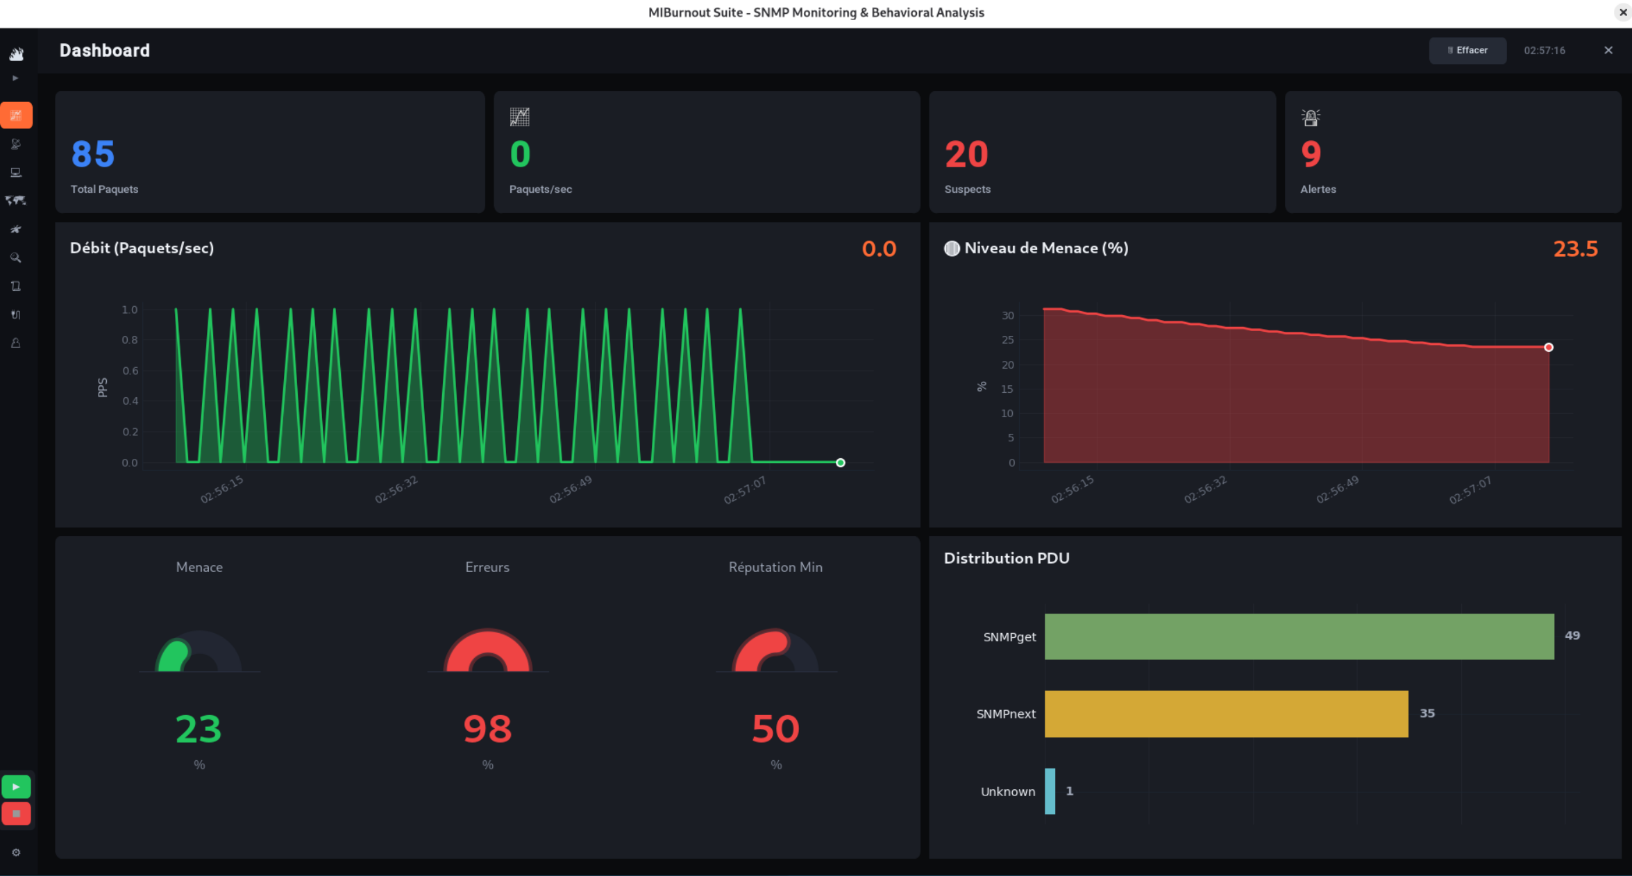Screen dimensions: 1632x876
Task: Click the rocket icon in the sidebar
Action: click(x=16, y=229)
